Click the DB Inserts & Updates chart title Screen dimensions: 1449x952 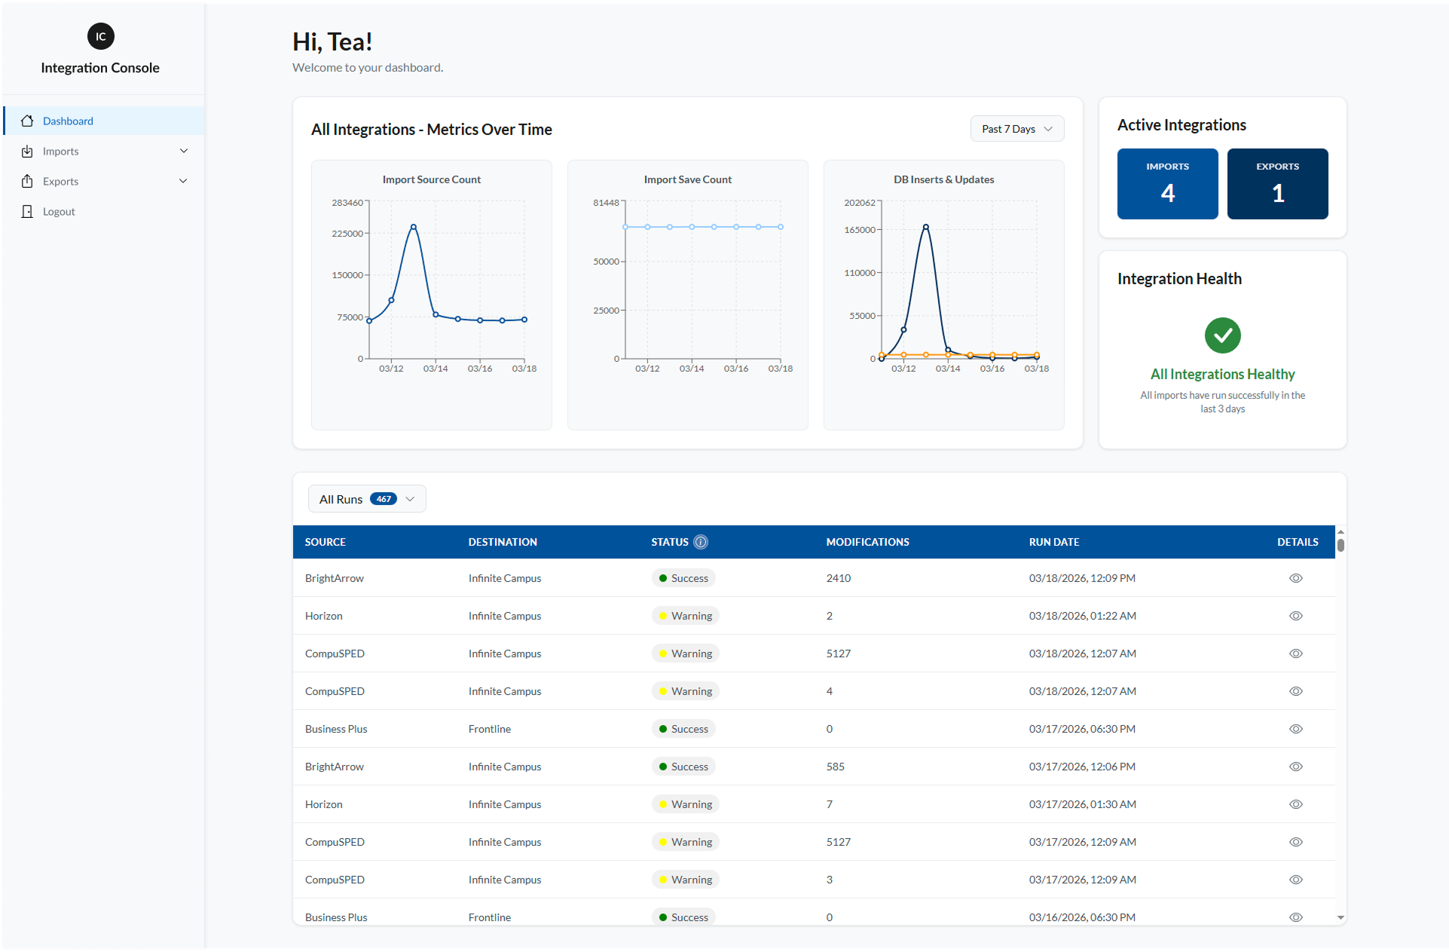[943, 179]
